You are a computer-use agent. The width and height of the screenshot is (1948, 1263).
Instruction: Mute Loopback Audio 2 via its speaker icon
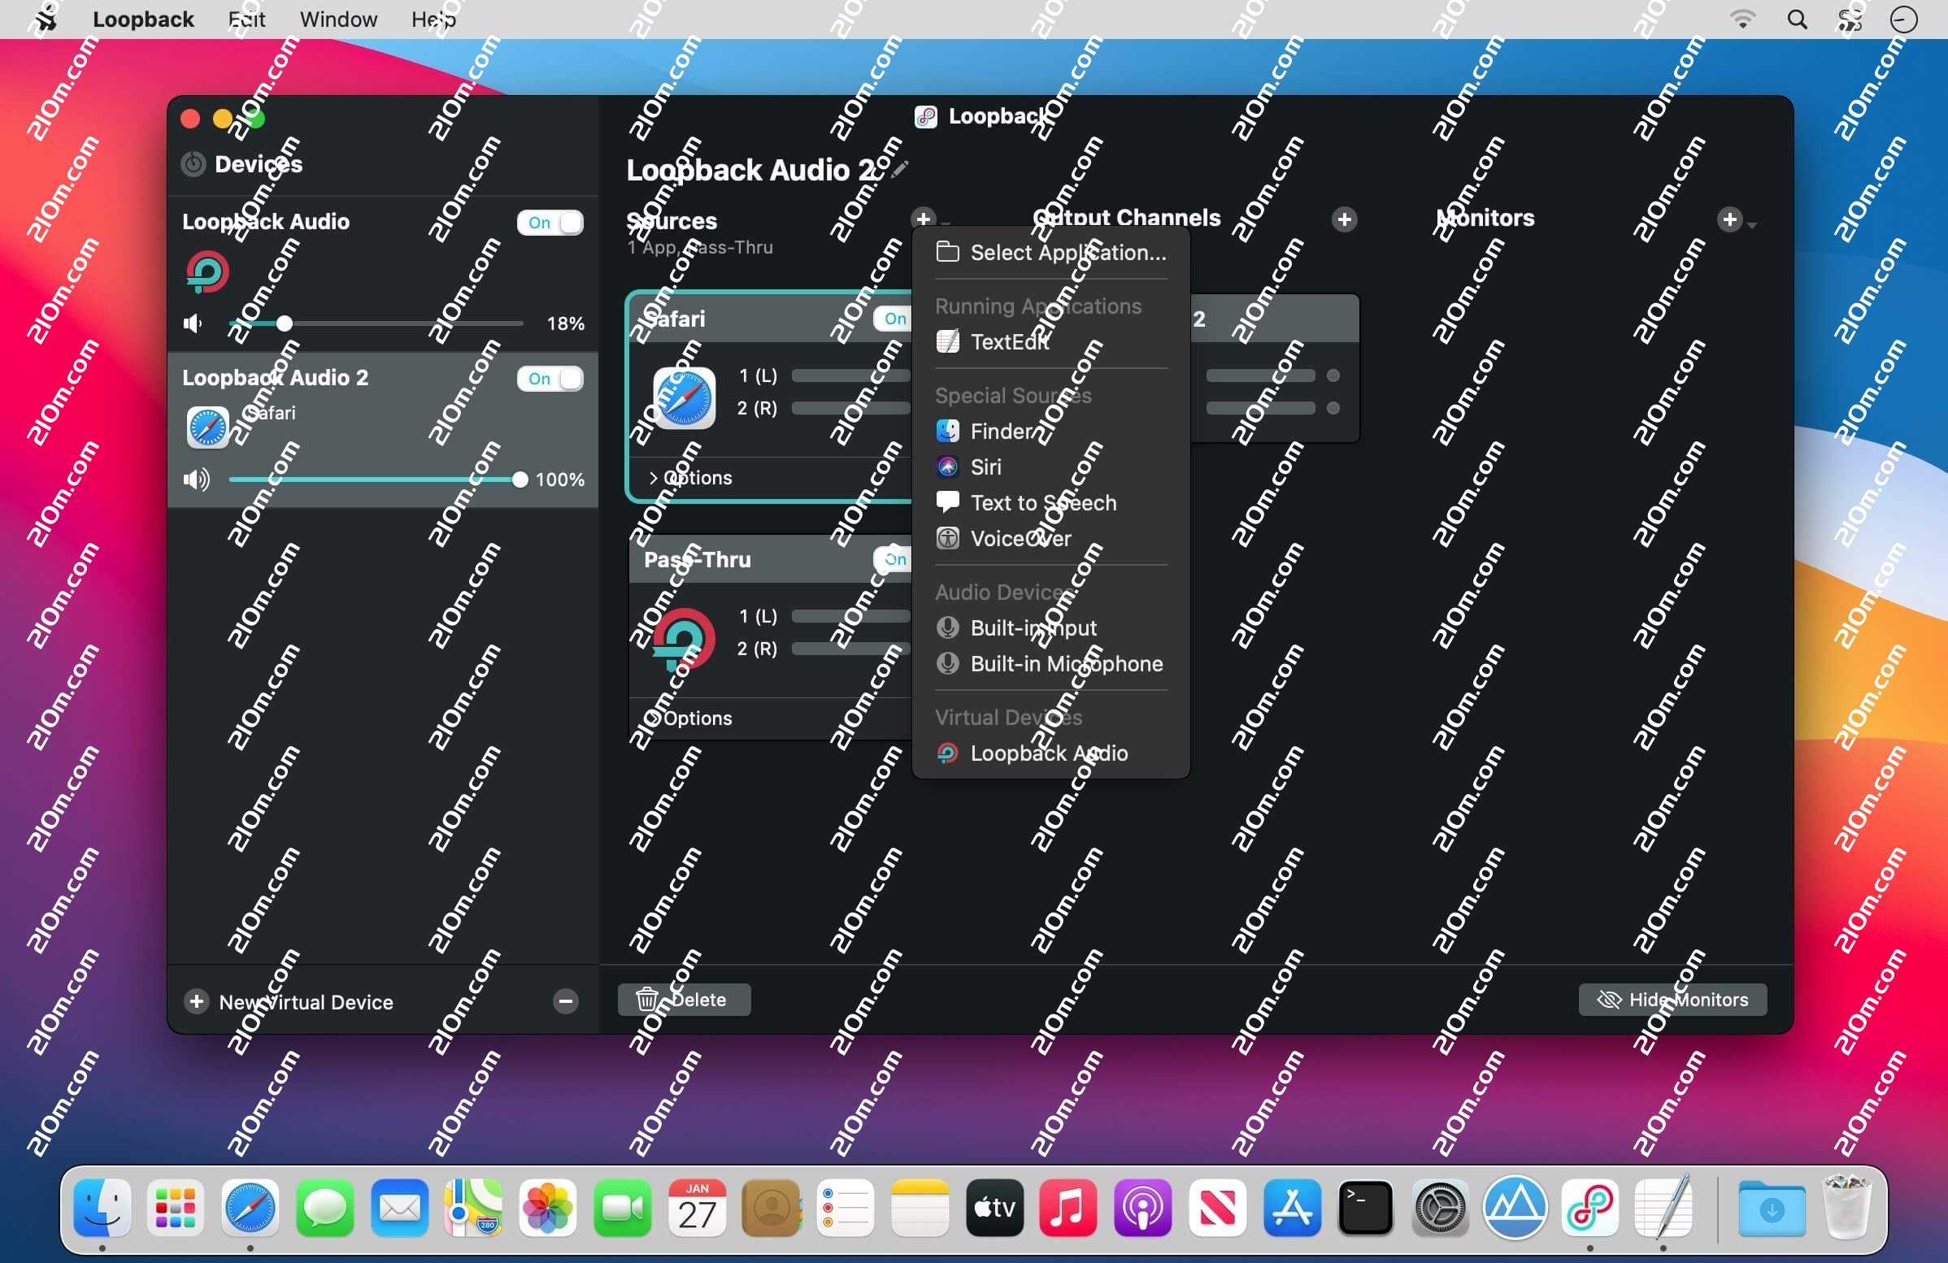coord(197,480)
